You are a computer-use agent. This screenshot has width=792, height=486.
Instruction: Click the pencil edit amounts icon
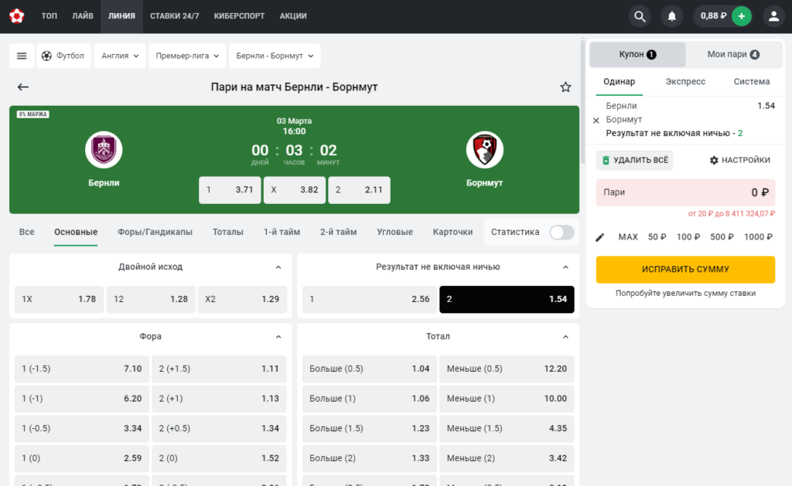600,237
